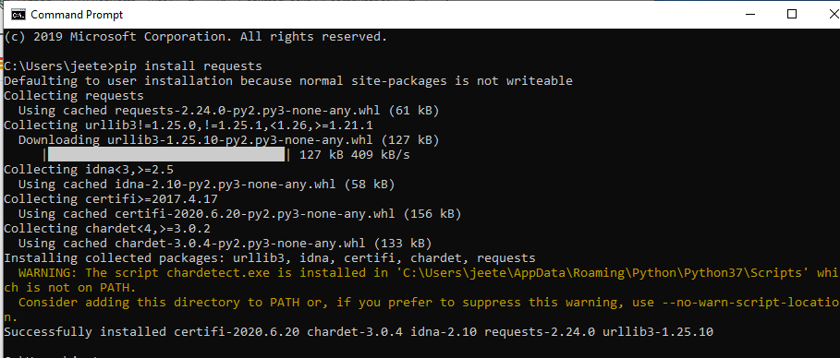Viewport: 840px width, 358px height.
Task: Close the Command Prompt window
Action: tap(831, 15)
